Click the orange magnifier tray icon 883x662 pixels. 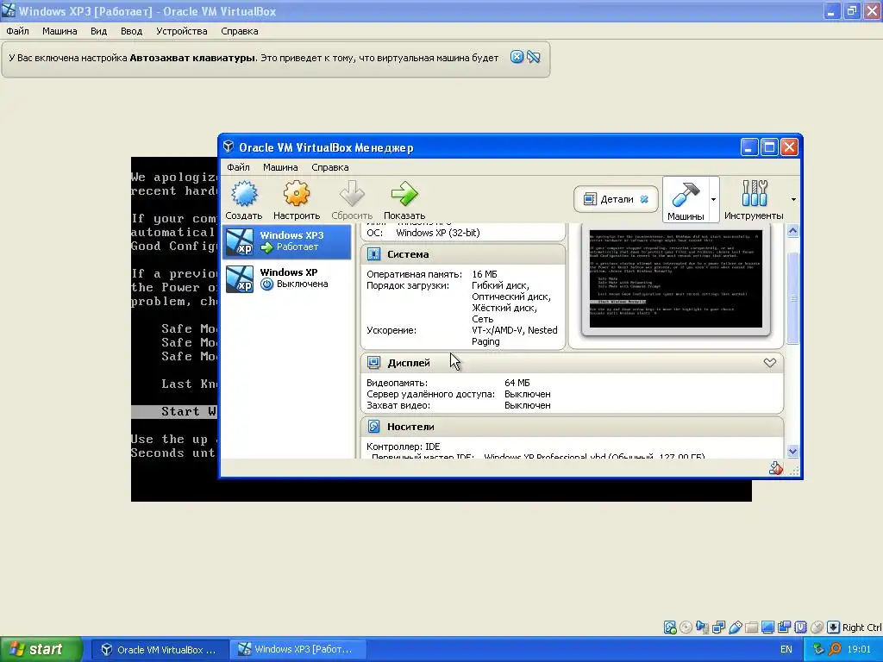pos(835,649)
